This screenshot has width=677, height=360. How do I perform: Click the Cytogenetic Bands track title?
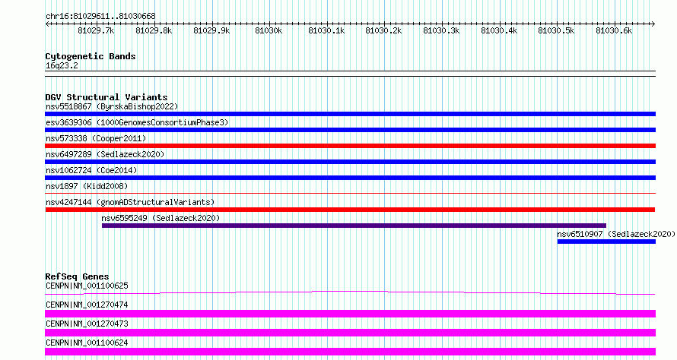[x=91, y=56]
